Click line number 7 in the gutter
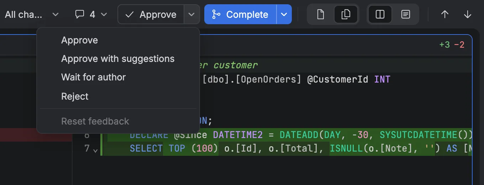Viewport: 484px width, 185px height. point(87,148)
